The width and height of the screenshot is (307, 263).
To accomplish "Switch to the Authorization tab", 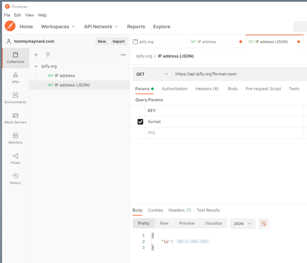I will click(x=175, y=89).
